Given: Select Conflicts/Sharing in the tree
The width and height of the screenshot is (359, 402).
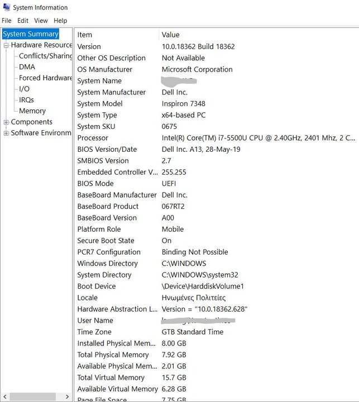Looking at the screenshot, I should pyautogui.click(x=45, y=56).
